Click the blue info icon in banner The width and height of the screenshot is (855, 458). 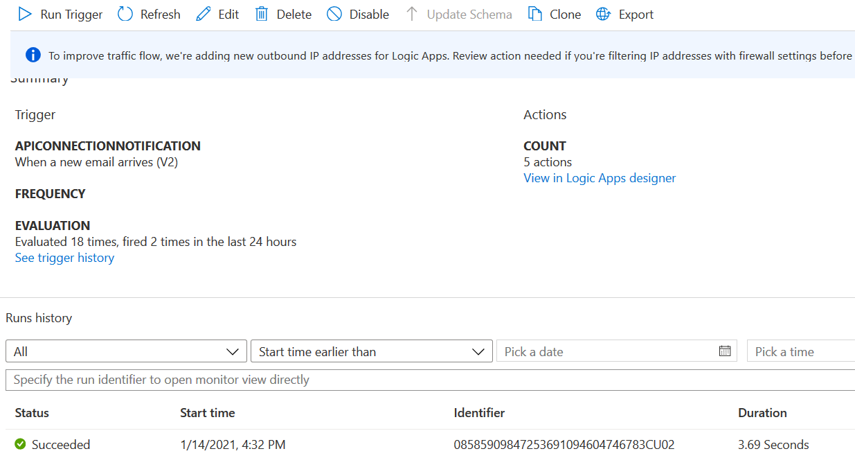pos(33,55)
